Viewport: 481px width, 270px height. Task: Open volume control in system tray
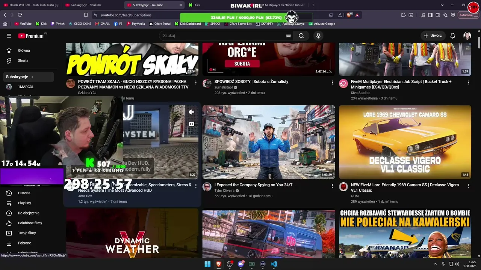(457, 264)
